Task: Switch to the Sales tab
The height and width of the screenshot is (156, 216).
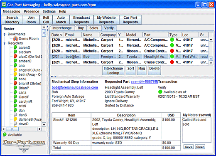Action: [x=94, y=28]
